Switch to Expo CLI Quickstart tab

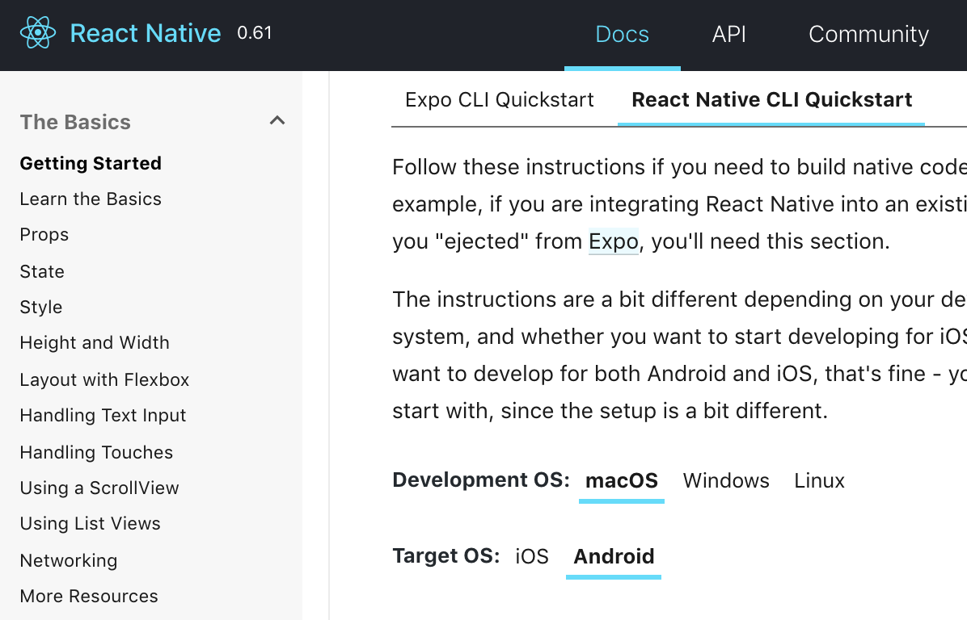click(x=499, y=100)
